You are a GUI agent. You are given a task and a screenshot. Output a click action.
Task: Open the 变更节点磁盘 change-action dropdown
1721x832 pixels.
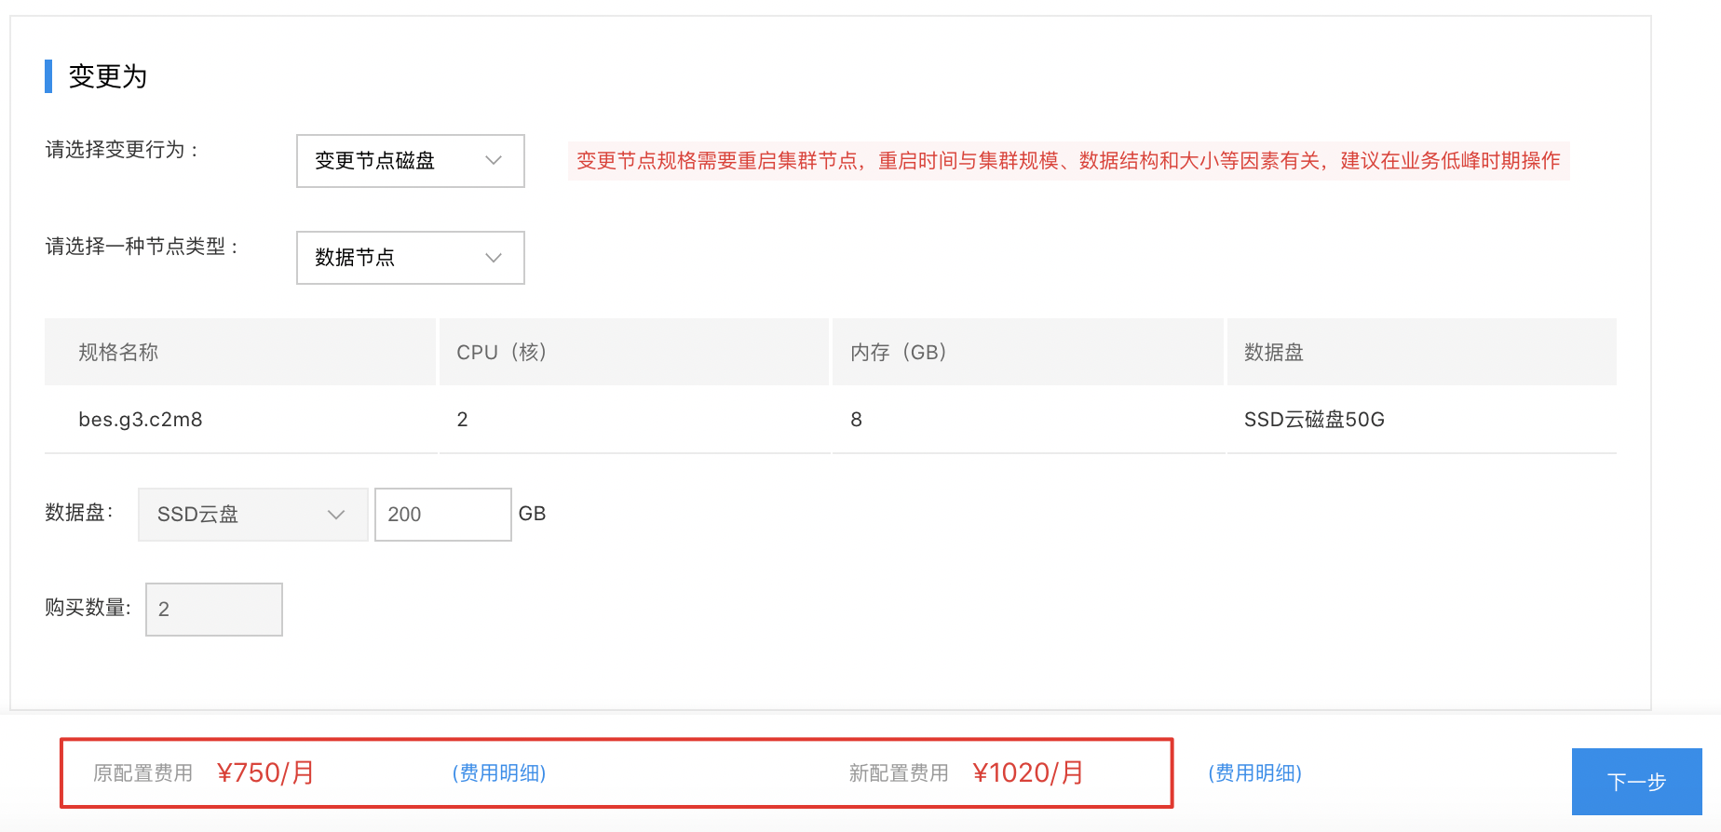(x=410, y=161)
